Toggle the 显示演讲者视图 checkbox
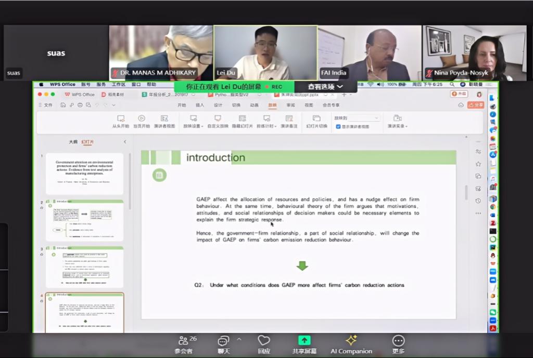 point(338,126)
